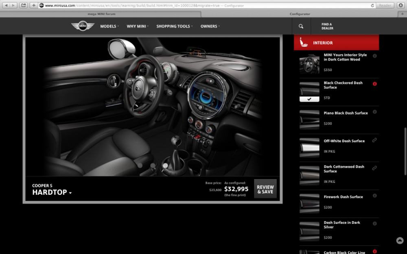Click the STD label under Black Checkered
Screen dimensions: 407x254
[x=327, y=98]
